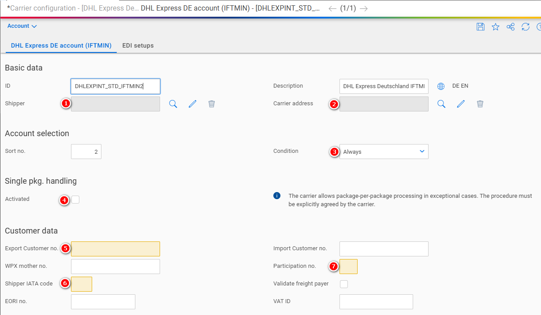Search for a Carrier address
The height and width of the screenshot is (315, 541).
[x=441, y=104]
